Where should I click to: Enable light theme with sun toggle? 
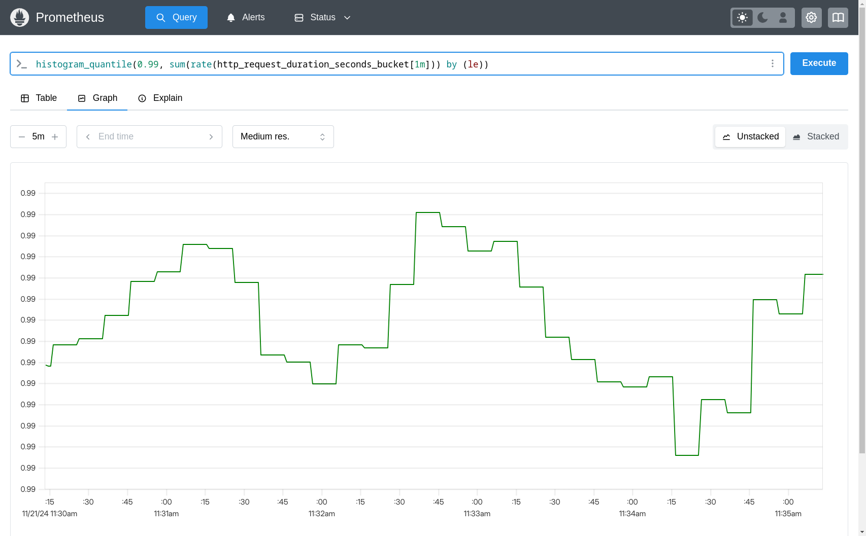(x=742, y=17)
